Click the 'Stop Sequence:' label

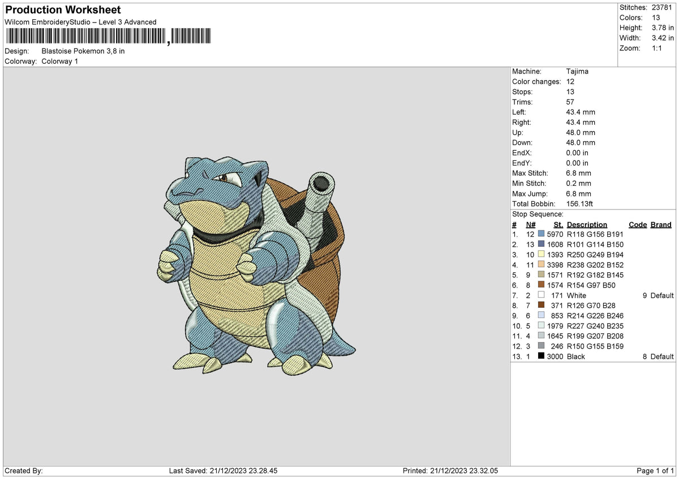pos(538,214)
